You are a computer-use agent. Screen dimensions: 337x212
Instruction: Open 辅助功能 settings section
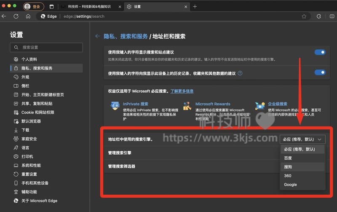46,192
